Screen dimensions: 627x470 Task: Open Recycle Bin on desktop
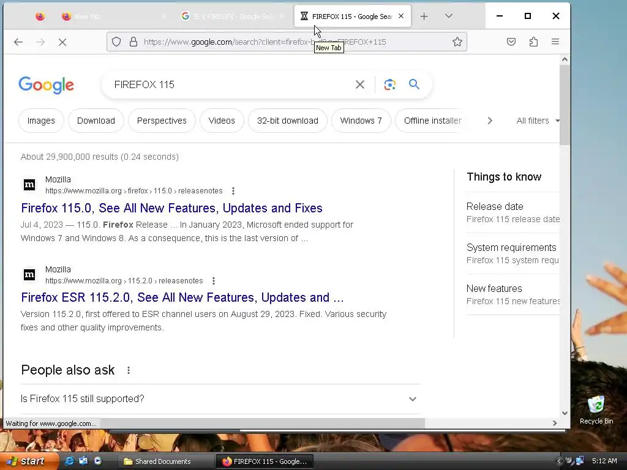(596, 409)
